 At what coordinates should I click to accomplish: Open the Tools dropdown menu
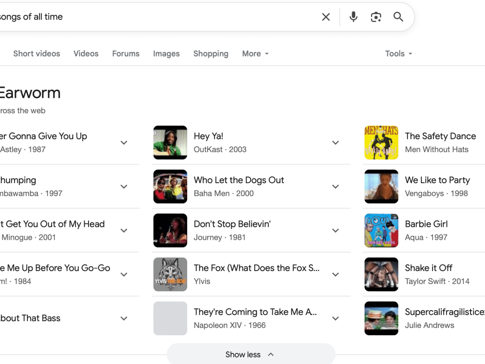pyautogui.click(x=399, y=54)
